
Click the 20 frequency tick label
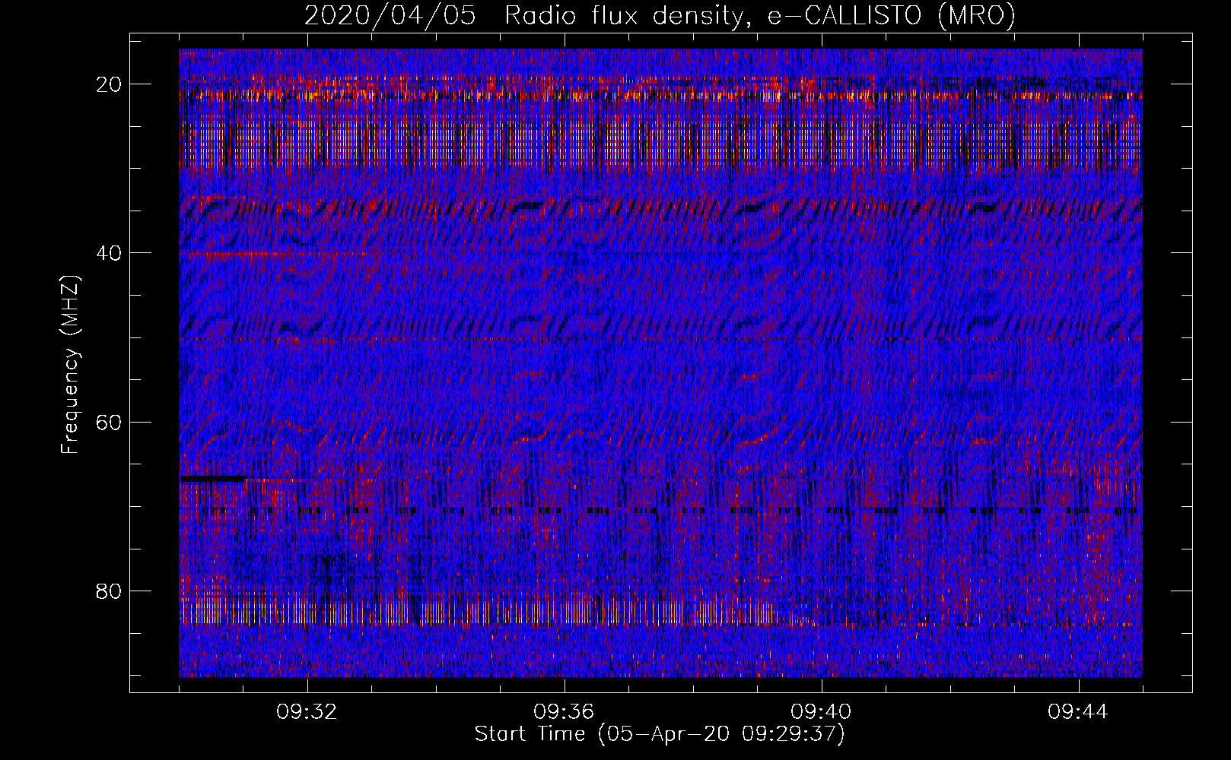click(110, 84)
